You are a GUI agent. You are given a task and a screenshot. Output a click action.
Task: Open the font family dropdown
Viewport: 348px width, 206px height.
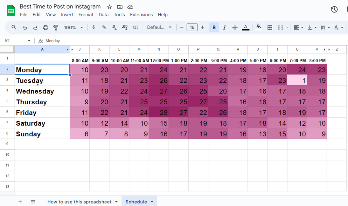(159, 28)
